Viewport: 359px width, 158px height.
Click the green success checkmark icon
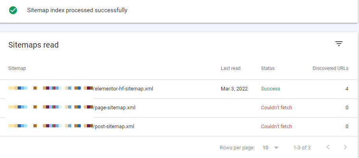click(13, 10)
